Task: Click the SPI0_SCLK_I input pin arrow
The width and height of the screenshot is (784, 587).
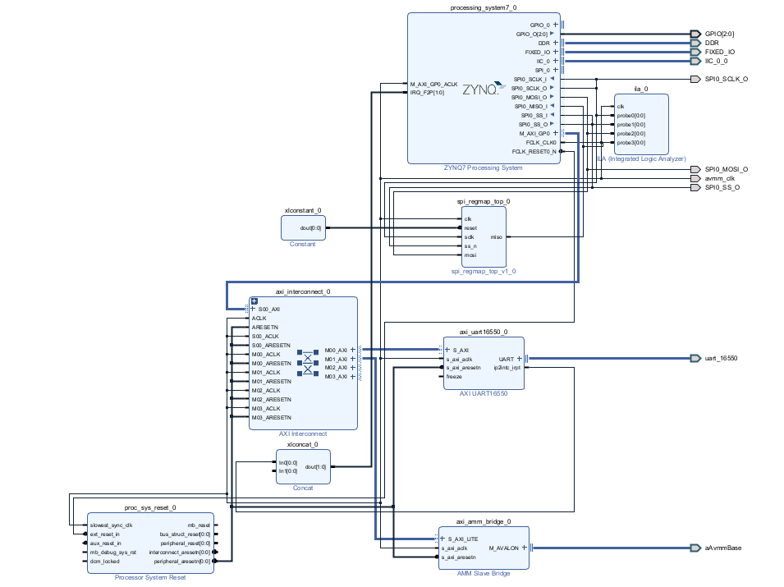Action: (x=552, y=79)
